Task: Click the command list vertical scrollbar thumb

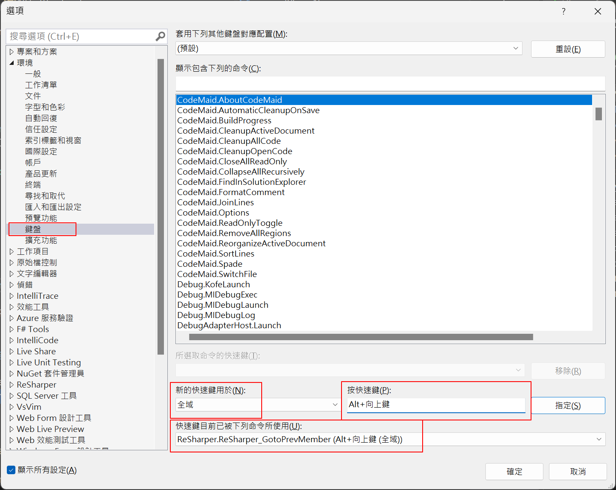Action: tap(598, 114)
